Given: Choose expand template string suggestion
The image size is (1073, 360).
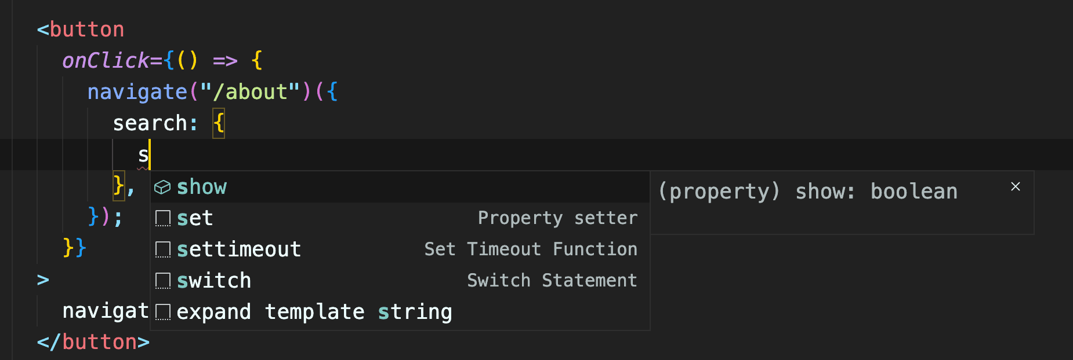Looking at the screenshot, I should 400,312.
